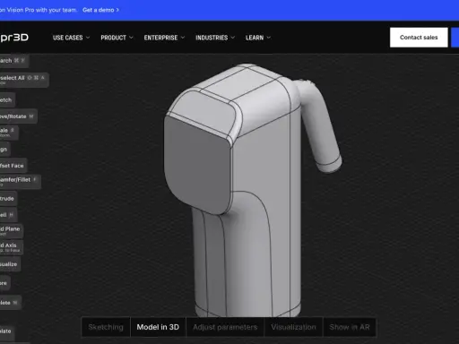Select the Chamfer/Fillet tool
The image size is (459, 344).
click(20, 181)
